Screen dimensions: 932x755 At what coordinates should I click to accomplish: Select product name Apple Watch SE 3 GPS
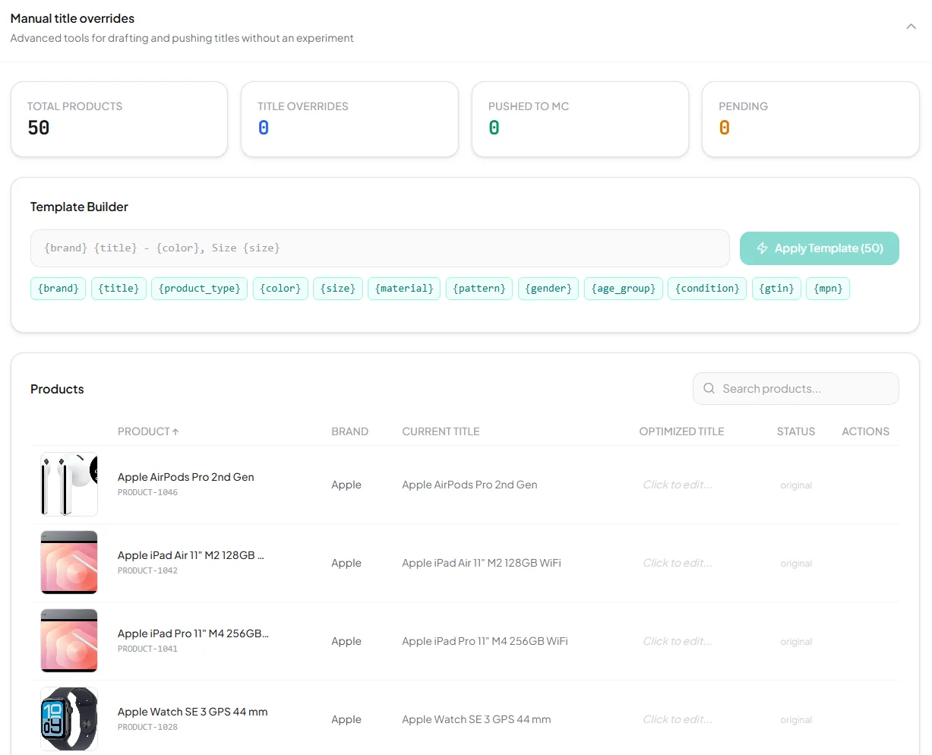click(x=193, y=712)
